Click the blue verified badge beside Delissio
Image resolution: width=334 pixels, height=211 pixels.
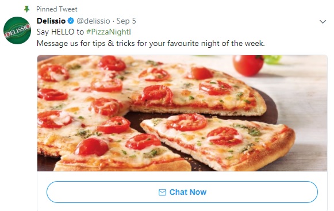pyautogui.click(x=71, y=21)
